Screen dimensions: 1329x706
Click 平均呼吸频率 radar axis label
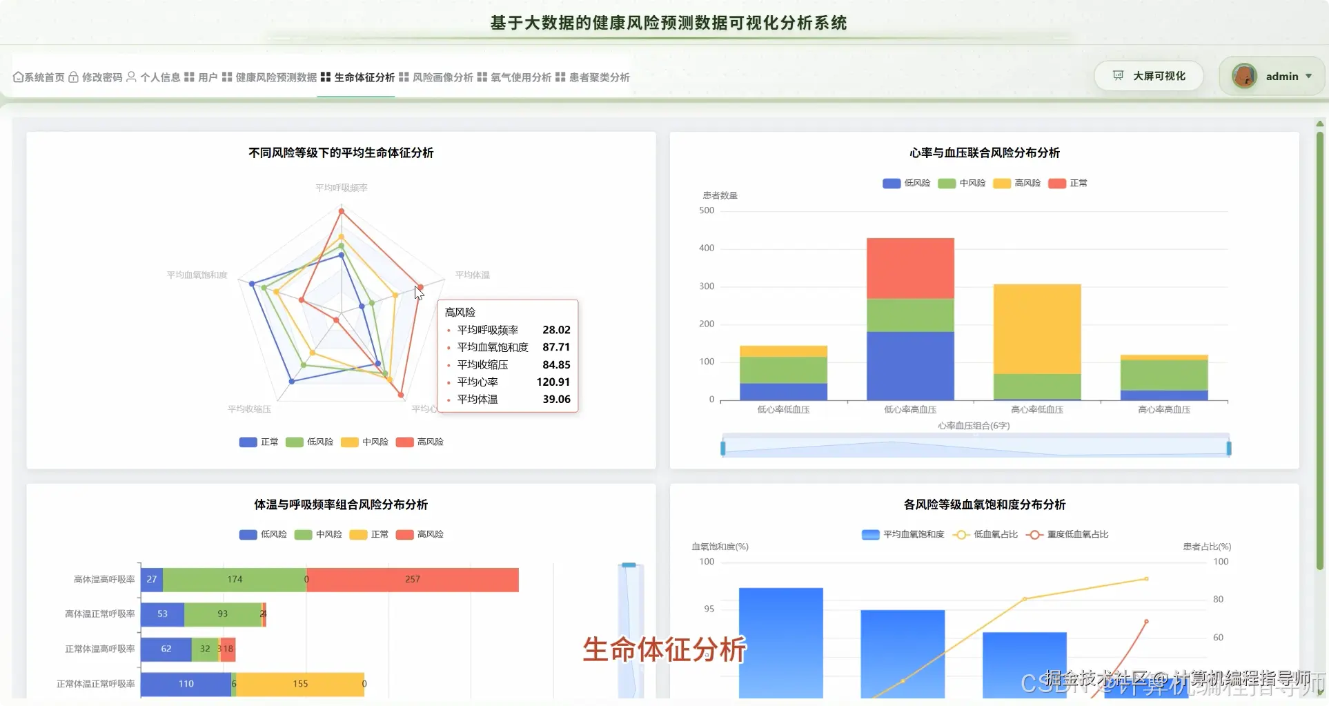[x=342, y=188]
